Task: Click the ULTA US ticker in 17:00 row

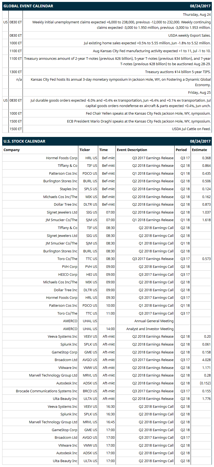Action: pos(90,461)
